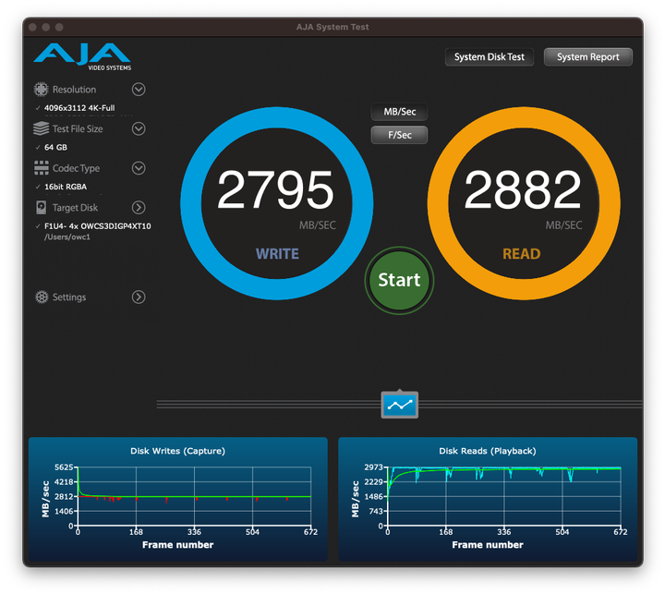This screenshot has width=665, height=594.
Task: Switch to the System Report view
Action: point(587,57)
